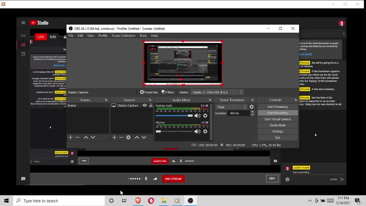The height and width of the screenshot is (206, 366).
Task: Add a new scene with plus icon
Action: point(70,137)
